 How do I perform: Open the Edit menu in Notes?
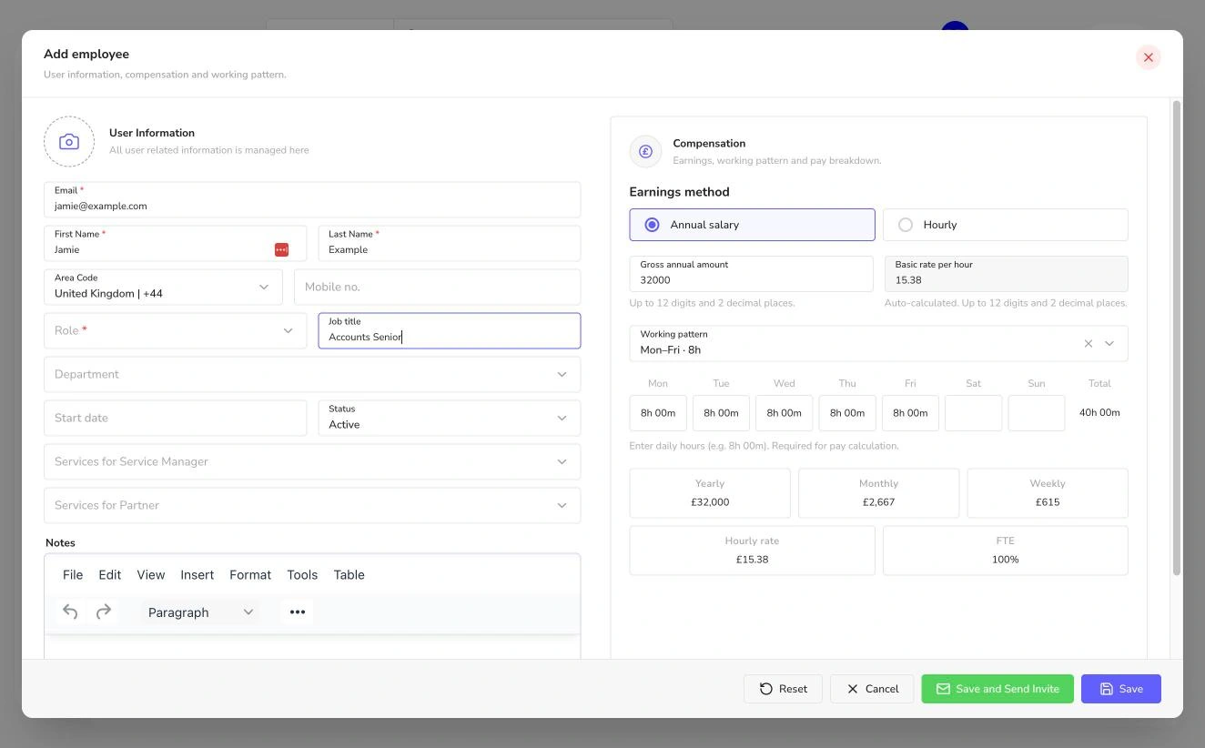pyautogui.click(x=110, y=575)
